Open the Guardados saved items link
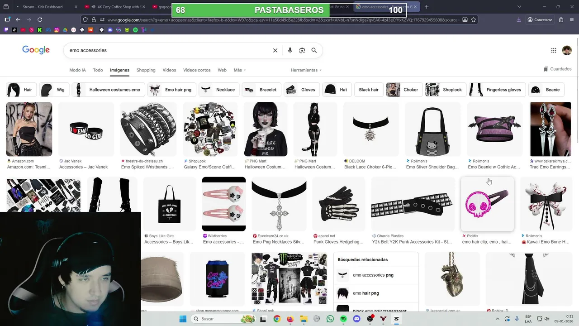The image size is (579, 326). (558, 69)
